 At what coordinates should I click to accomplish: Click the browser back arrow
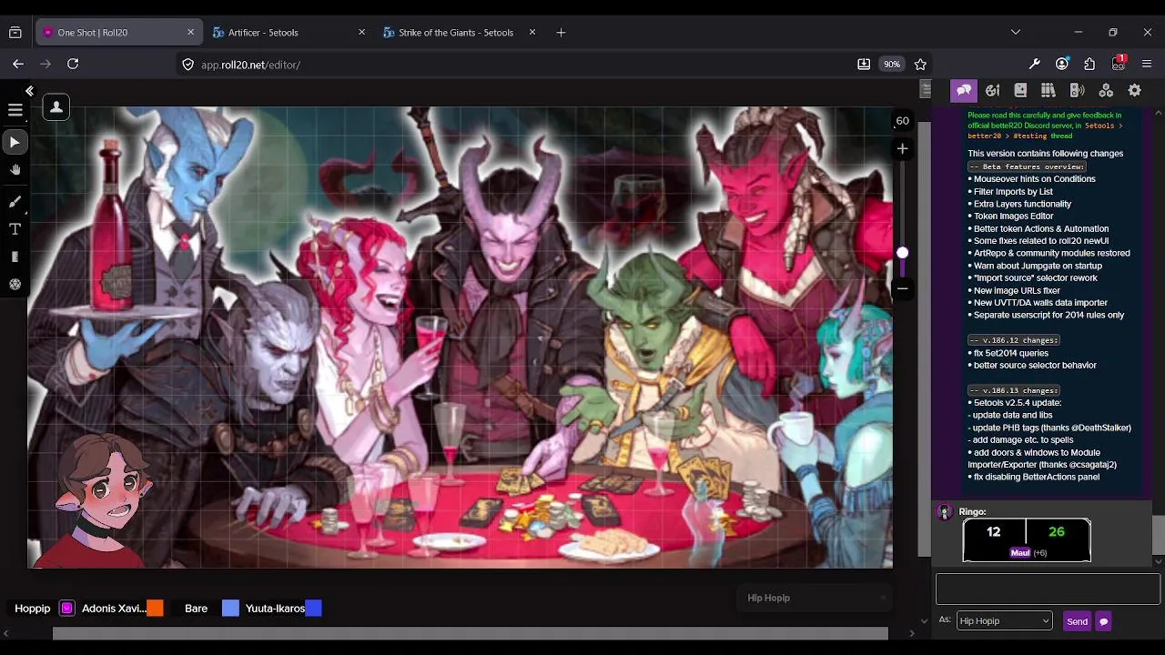coord(18,64)
